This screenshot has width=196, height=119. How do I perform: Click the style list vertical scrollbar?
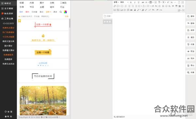pyautogui.click(x=70, y=23)
